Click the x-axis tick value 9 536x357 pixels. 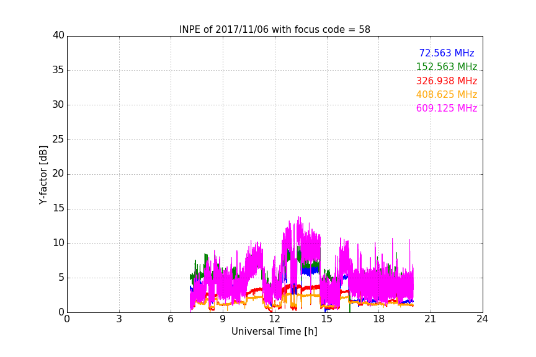tap(223, 319)
